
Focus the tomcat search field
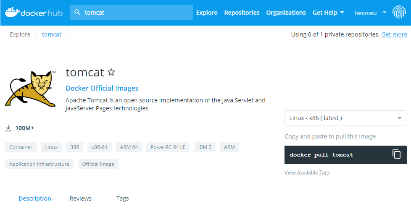coord(134,13)
